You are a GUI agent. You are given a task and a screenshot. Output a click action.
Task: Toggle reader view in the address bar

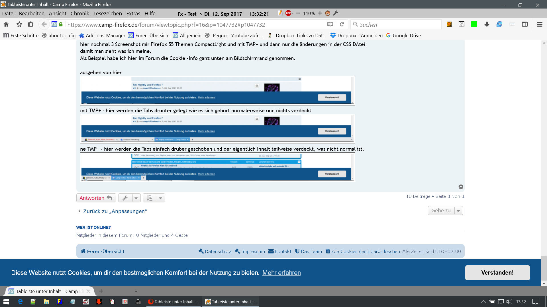coord(330,24)
